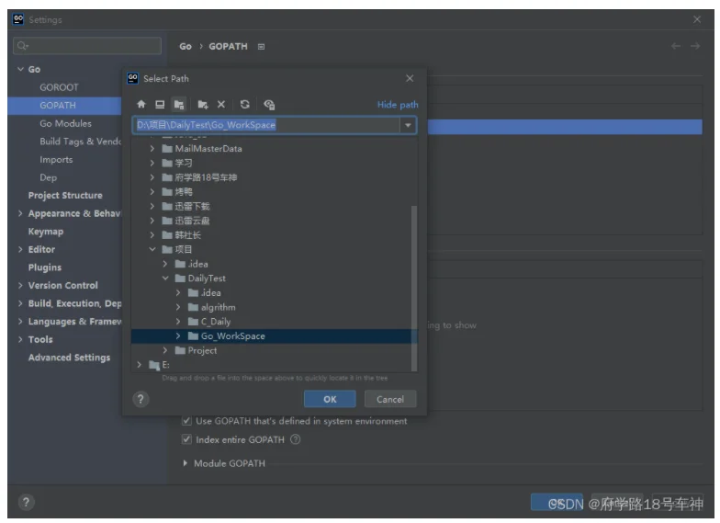The image size is (720, 523).
Task: Click the file tree vertical scrollbar
Action: coord(413,289)
